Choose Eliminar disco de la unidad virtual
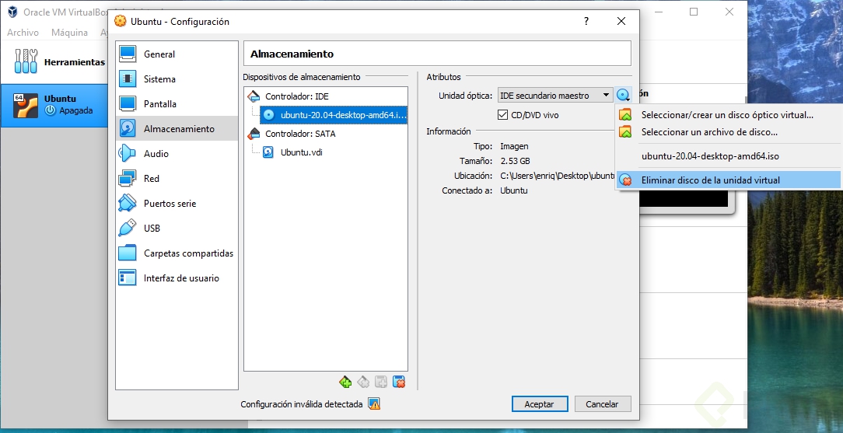 (x=728, y=180)
